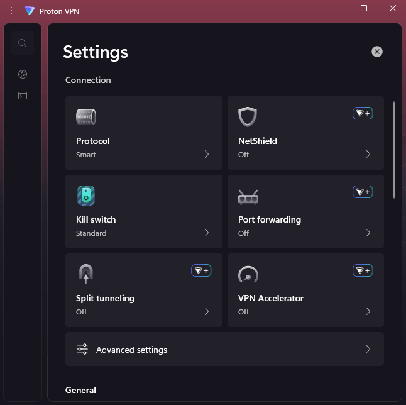Image resolution: width=406 pixels, height=405 pixels.
Task: Click the search icon in sidebar
Action: point(23,43)
